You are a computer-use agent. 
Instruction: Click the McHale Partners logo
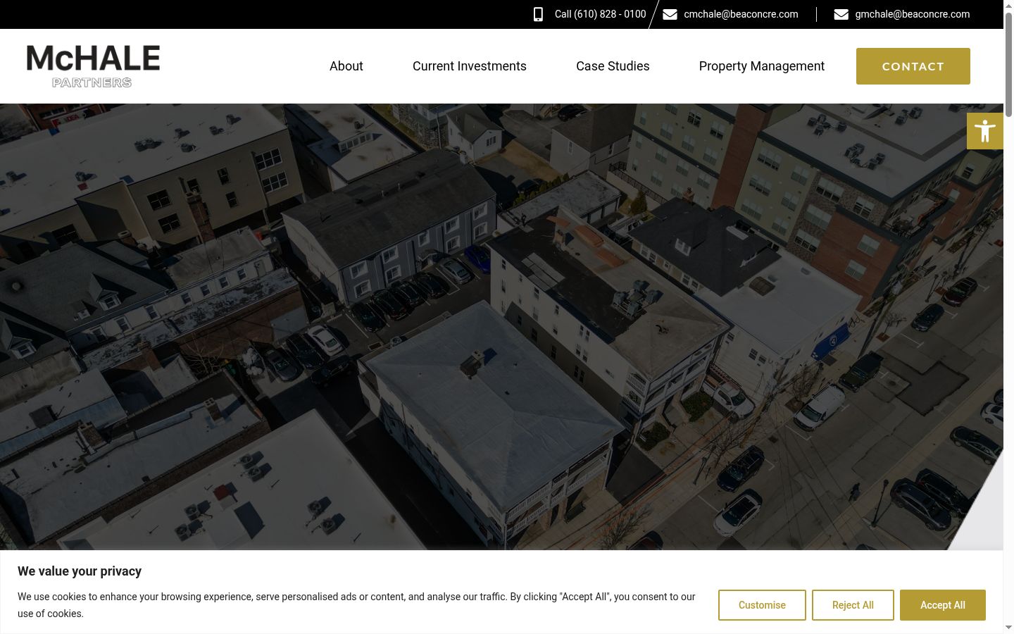pos(93,66)
